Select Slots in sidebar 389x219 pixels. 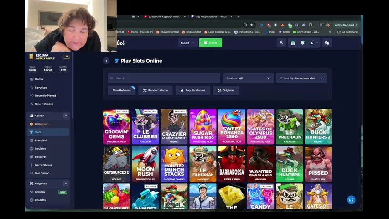coord(48,132)
